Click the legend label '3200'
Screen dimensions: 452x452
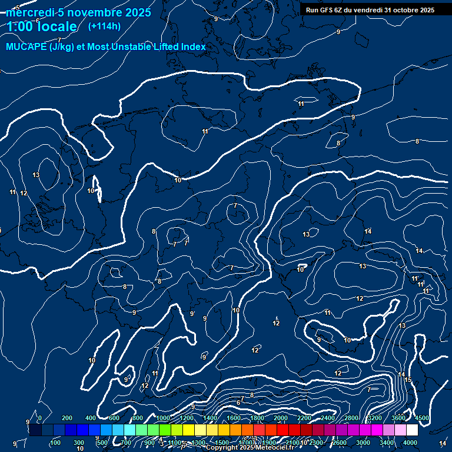375,418
